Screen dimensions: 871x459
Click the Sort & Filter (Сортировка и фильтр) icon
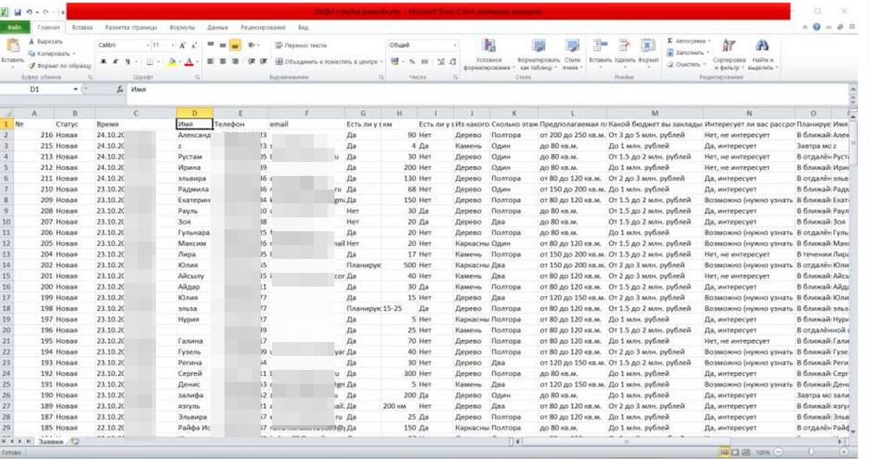[729, 47]
